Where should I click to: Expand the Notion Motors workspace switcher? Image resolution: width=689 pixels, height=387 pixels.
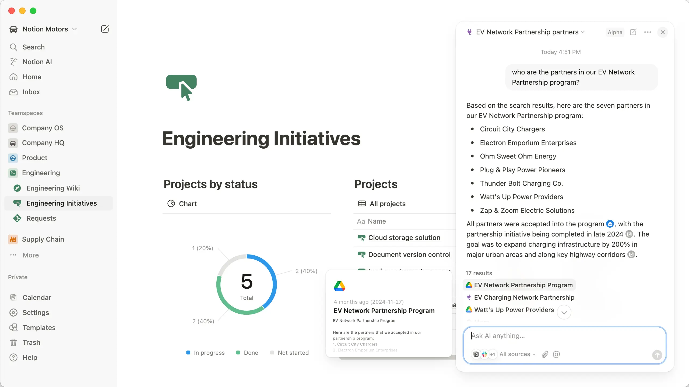(x=45, y=29)
